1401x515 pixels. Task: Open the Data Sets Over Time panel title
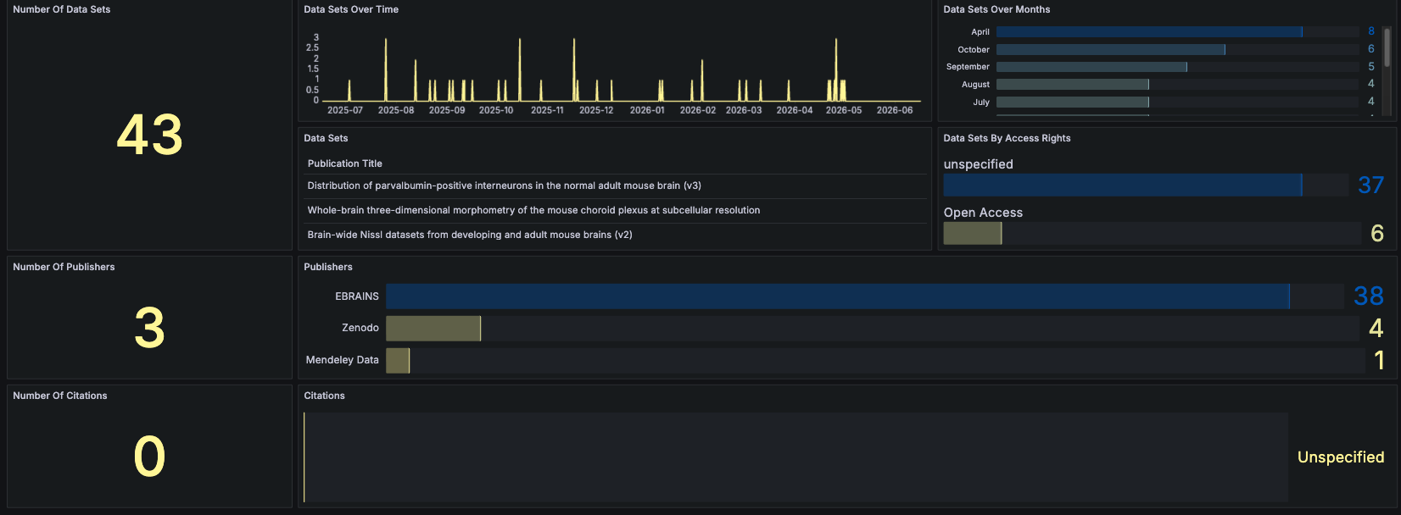pos(351,9)
